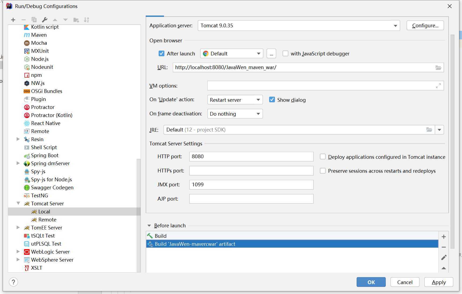This screenshot has width=462, height=294.
Task: Check Preserve sessions across restarts and redeploys
Action: [323, 171]
